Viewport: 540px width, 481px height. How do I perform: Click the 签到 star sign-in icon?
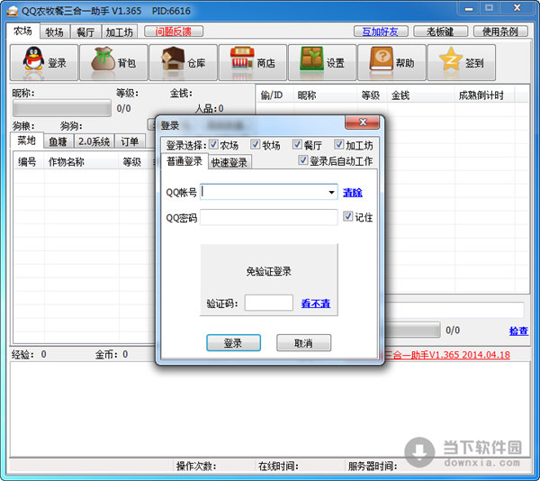tap(462, 62)
